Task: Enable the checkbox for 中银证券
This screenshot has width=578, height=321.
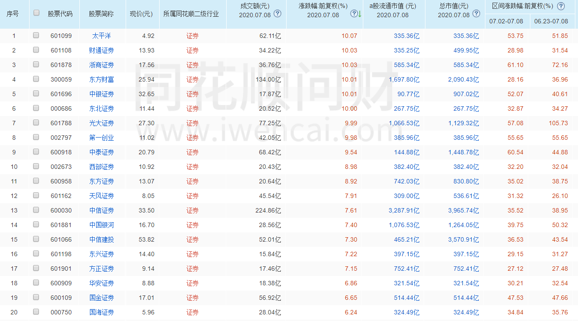Action: coord(36,93)
